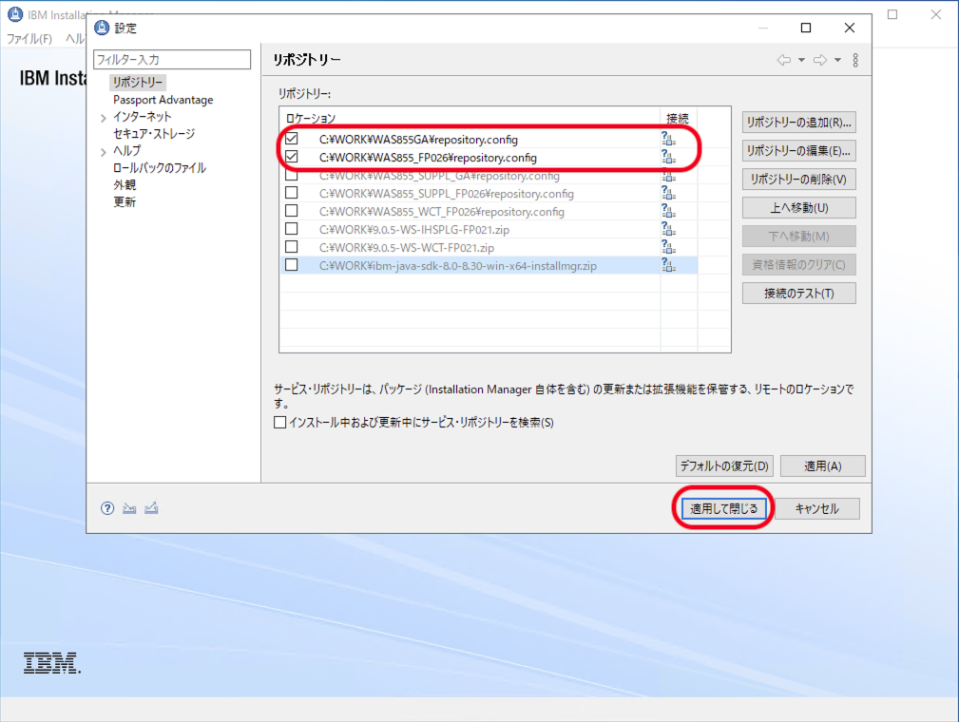Image resolution: width=959 pixels, height=722 pixels.
Task: Select リポジトリー in the settings tree
Action: 138,82
